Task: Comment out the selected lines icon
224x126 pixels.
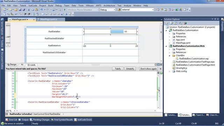Action: (34, 14)
